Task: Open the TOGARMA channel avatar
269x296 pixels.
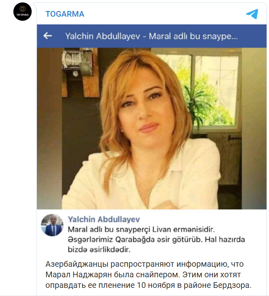Action: tap(22, 12)
